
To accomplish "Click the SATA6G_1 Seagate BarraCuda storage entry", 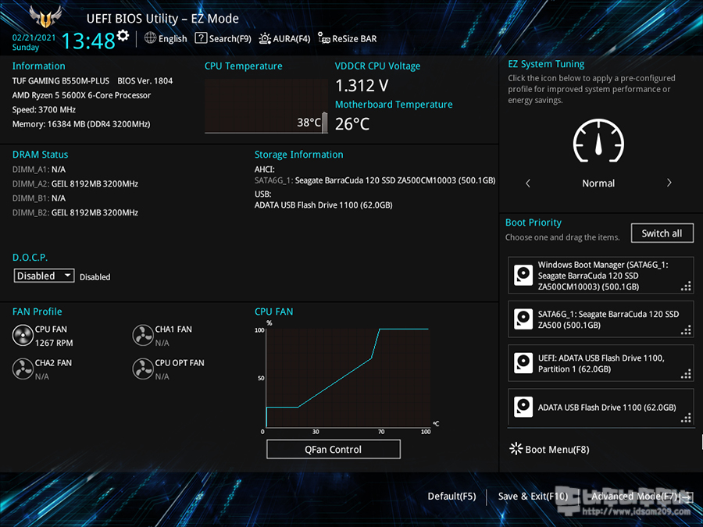I will (375, 180).
